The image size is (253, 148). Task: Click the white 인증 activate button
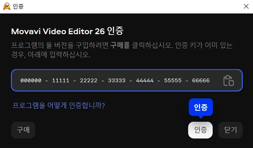200,130
